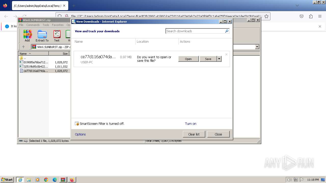The width and height of the screenshot is (326, 183).
Task: Dismiss the Firefox notification bar
Action: tap(320, 26)
